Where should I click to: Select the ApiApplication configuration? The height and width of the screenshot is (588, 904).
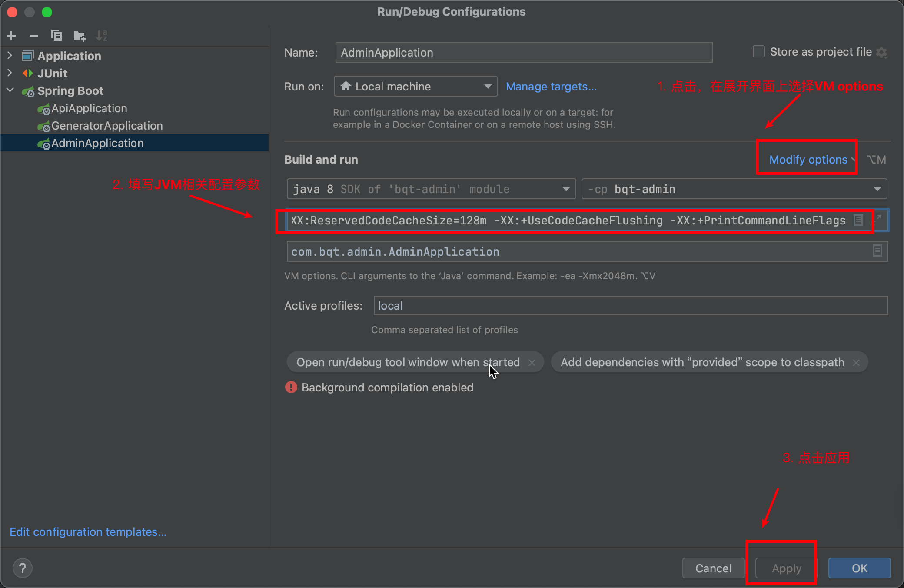(x=89, y=108)
